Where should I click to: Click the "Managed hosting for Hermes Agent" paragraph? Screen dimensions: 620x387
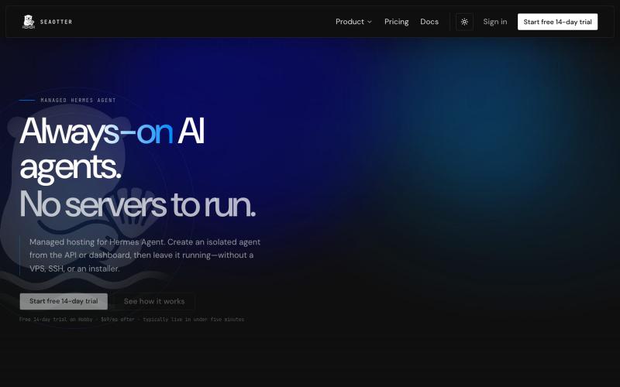click(145, 255)
